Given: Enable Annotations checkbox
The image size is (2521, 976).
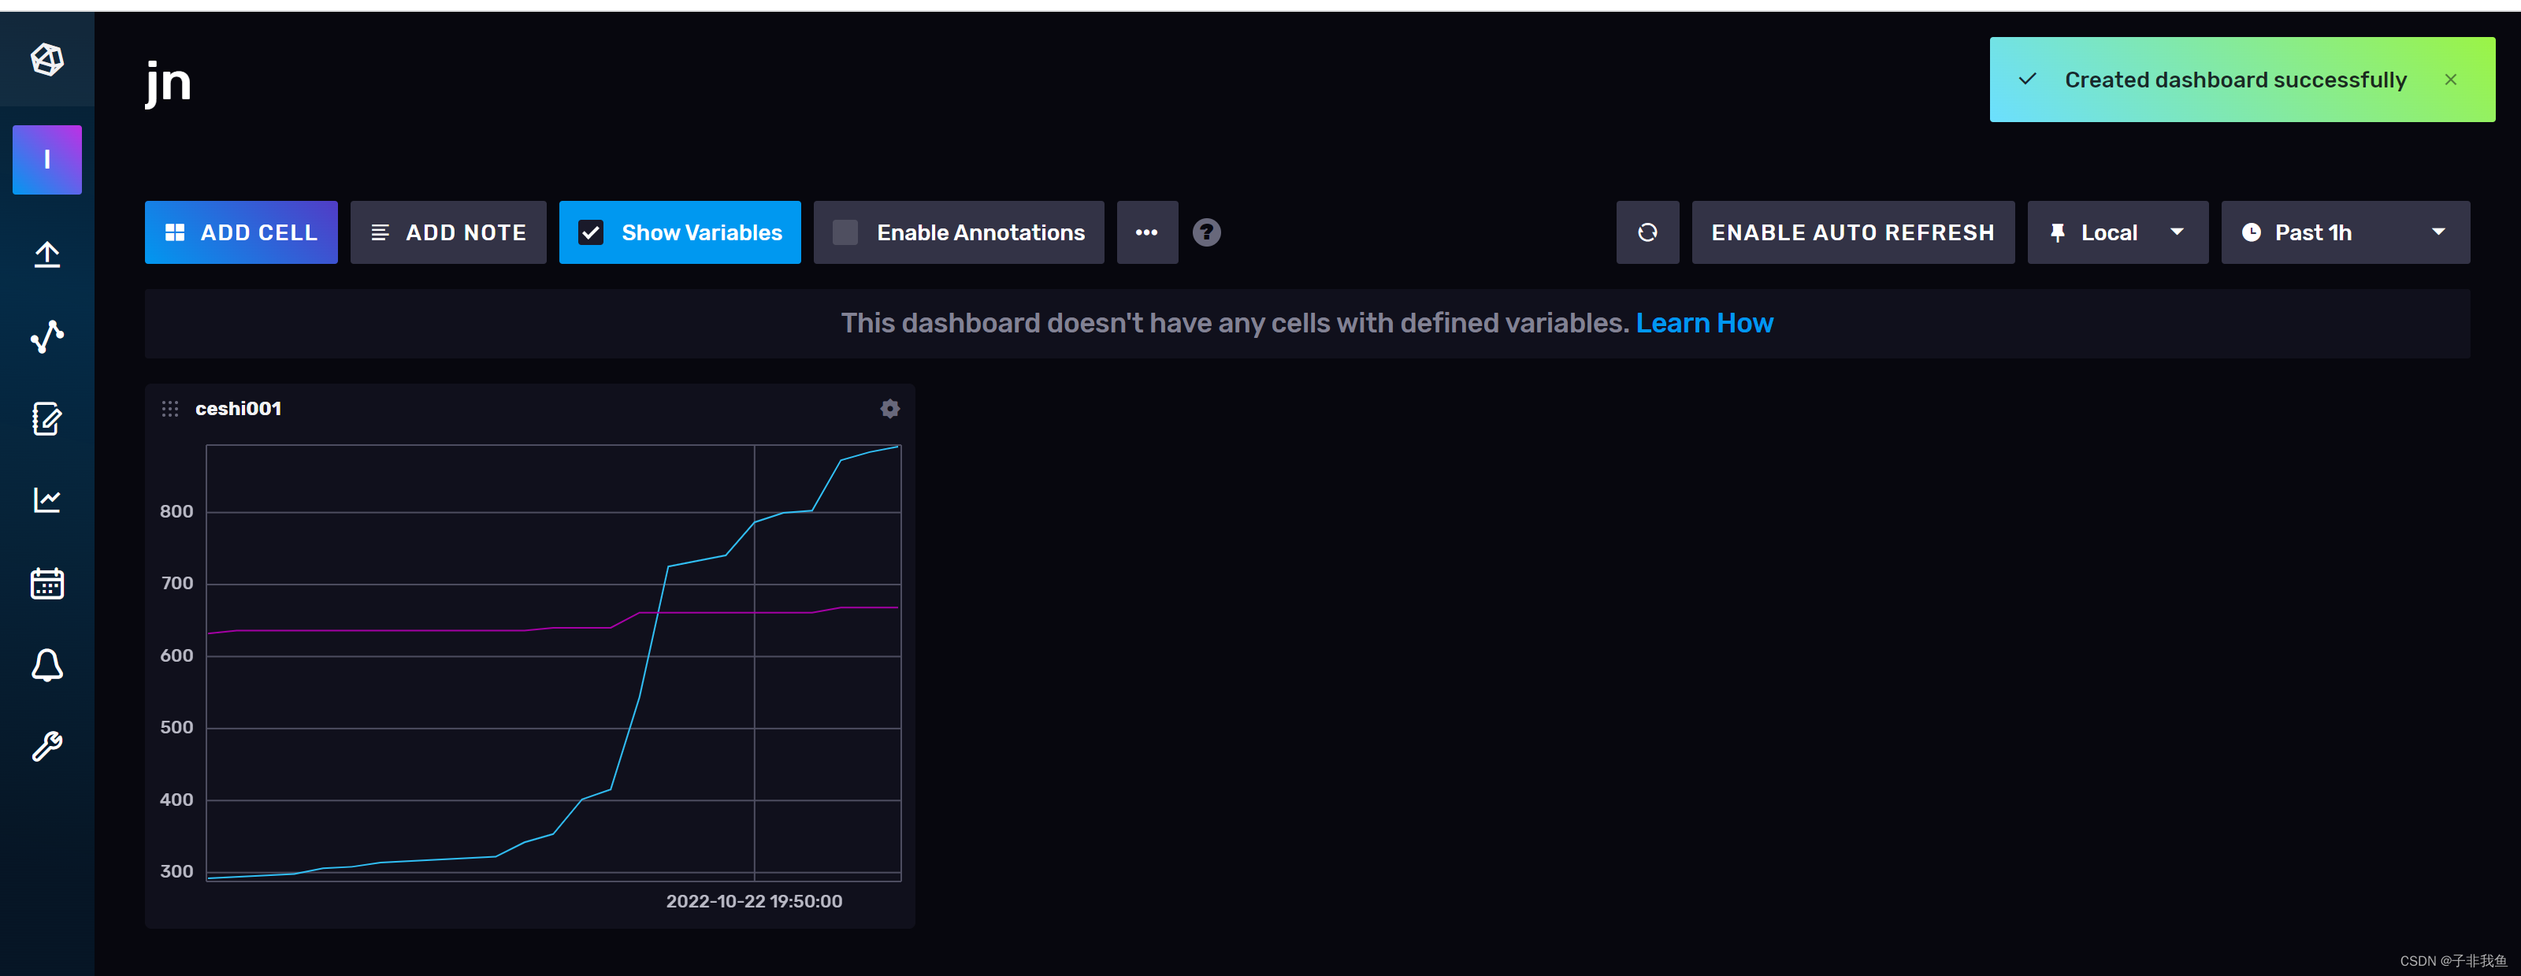Looking at the screenshot, I should 845,233.
